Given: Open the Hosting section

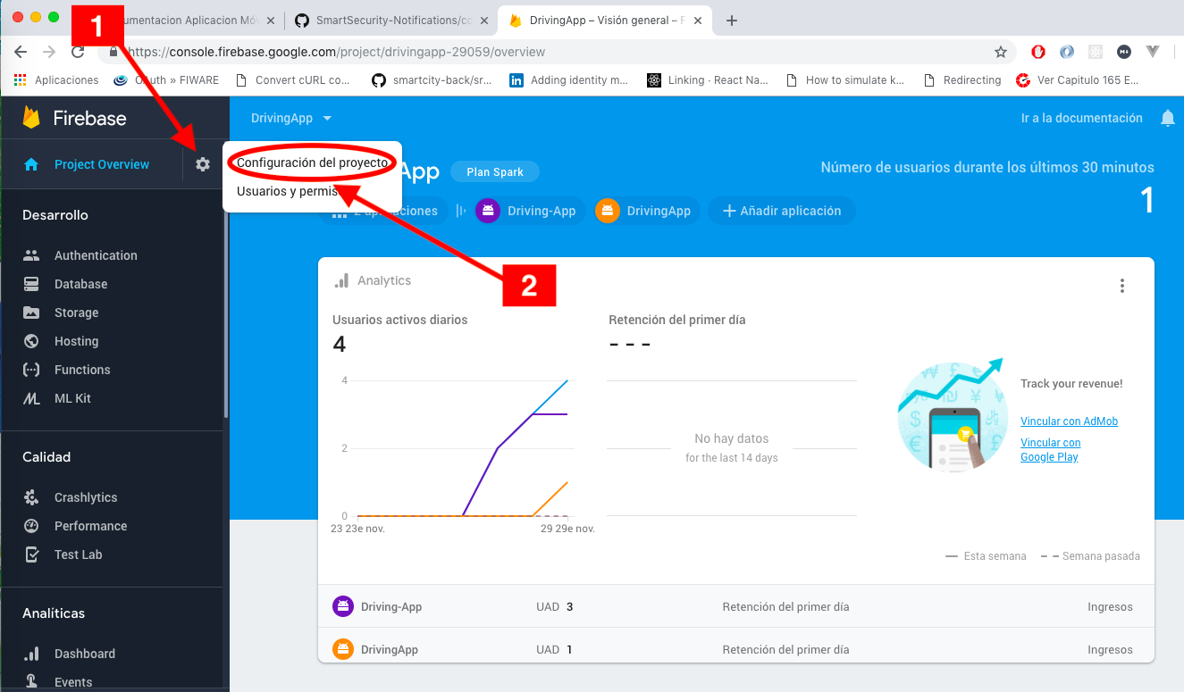Looking at the screenshot, I should tap(76, 341).
